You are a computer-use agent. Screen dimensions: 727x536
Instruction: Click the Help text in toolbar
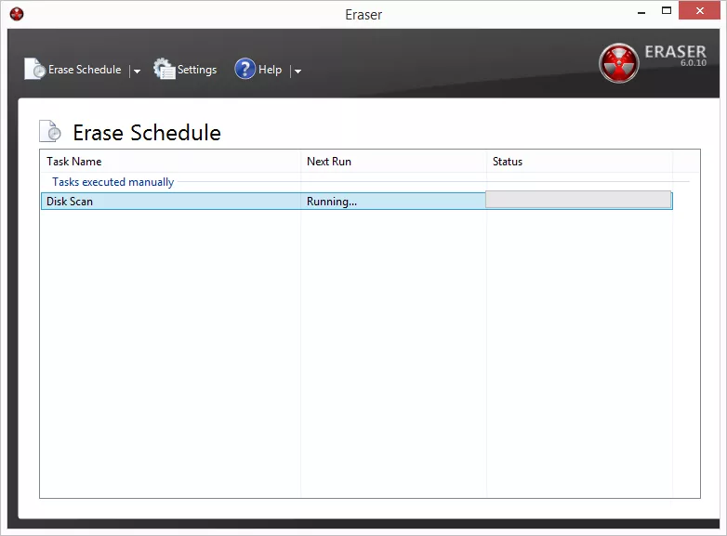[270, 70]
